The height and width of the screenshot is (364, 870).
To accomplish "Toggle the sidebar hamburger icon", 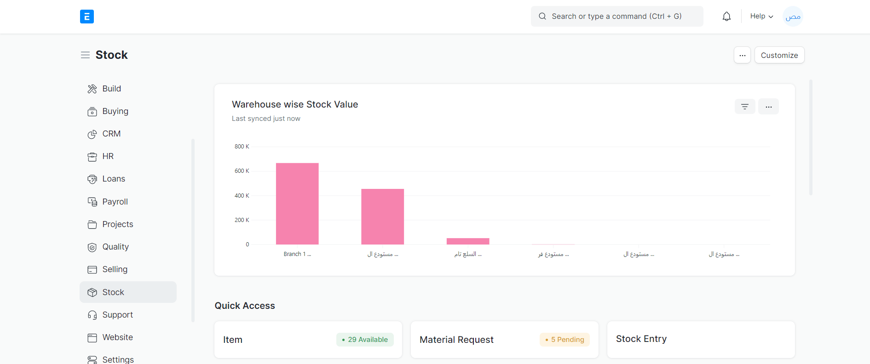I will coord(85,55).
